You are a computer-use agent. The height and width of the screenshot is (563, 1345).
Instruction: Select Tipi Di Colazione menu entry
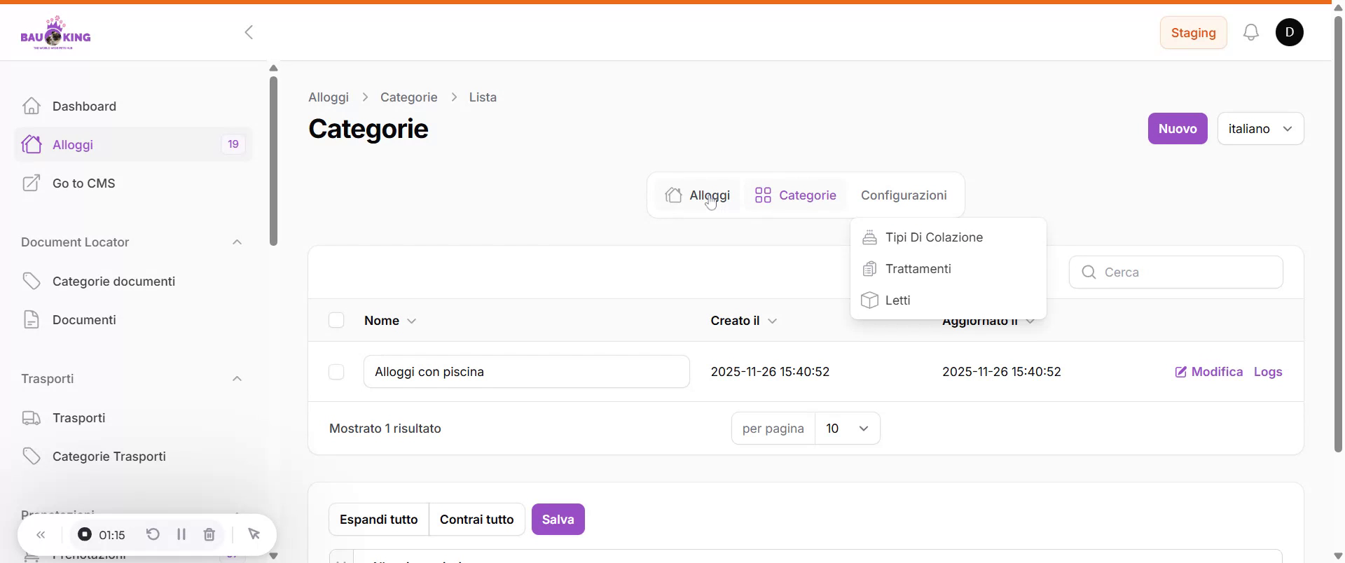tap(949, 237)
